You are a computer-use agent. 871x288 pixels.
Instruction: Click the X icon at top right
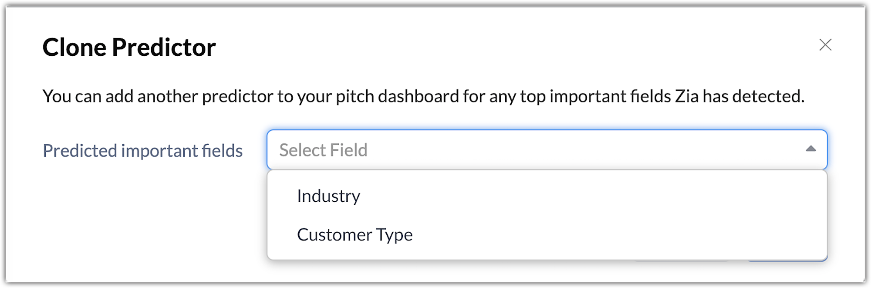(x=825, y=45)
